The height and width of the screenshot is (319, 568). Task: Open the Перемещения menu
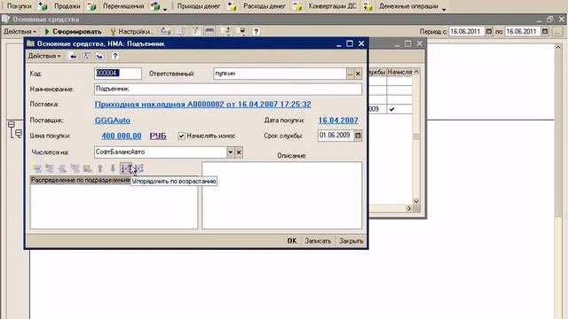coord(123,6)
